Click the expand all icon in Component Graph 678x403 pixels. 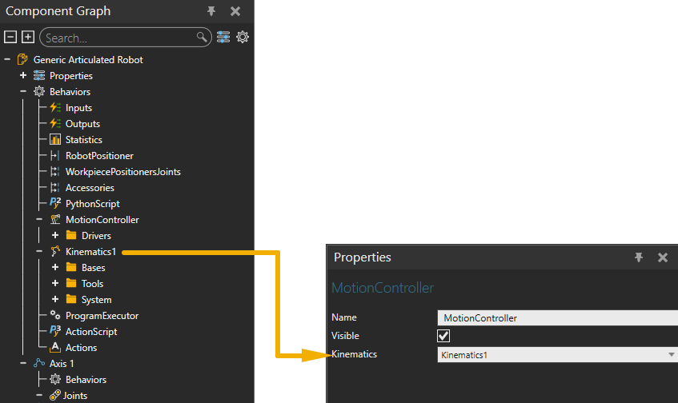pos(28,38)
